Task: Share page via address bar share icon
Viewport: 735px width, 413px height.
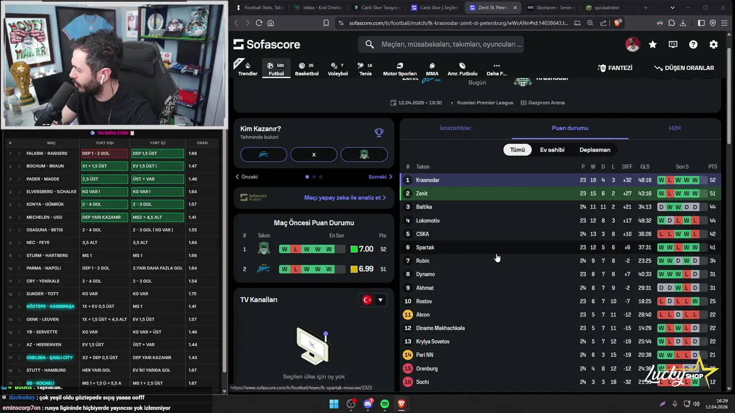Action: click(604, 23)
